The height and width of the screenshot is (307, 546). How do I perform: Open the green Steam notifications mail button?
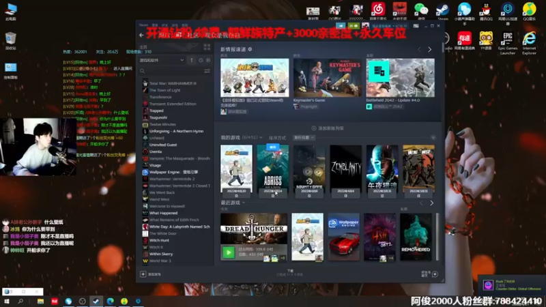(x=354, y=26)
